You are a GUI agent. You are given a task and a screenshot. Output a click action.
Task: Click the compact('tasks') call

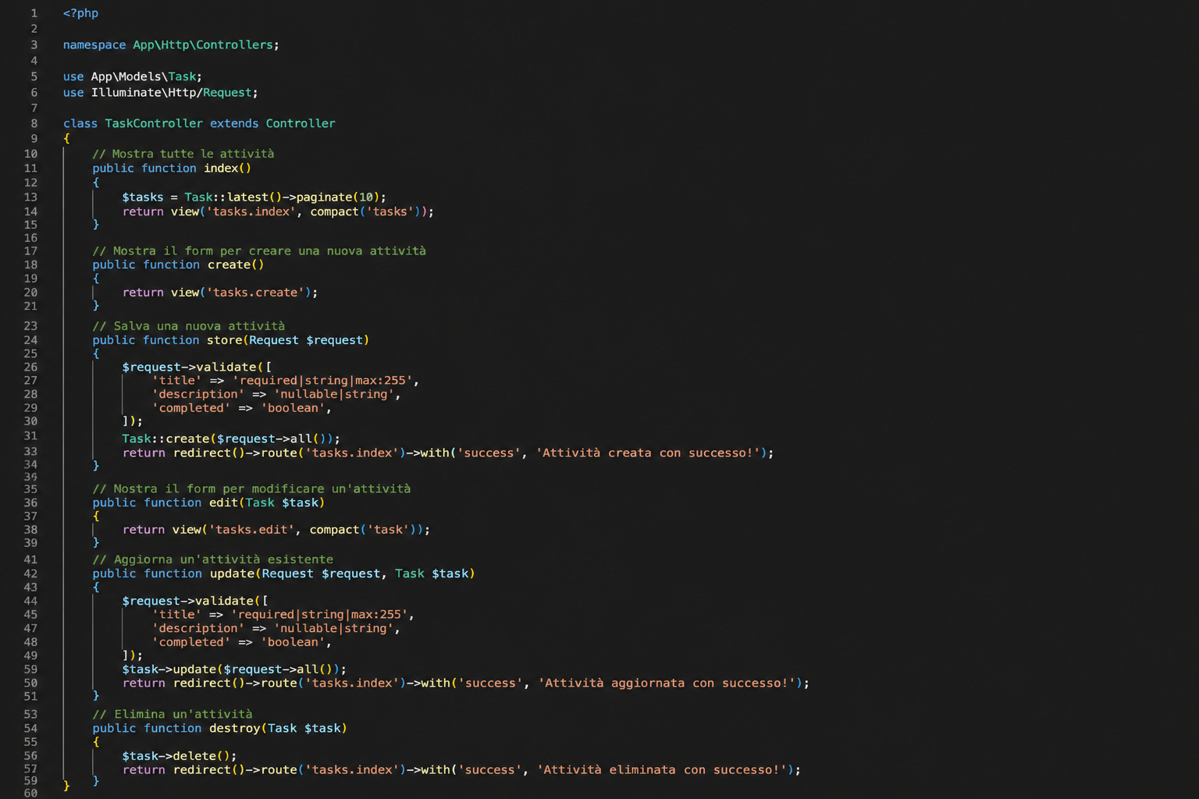(365, 211)
